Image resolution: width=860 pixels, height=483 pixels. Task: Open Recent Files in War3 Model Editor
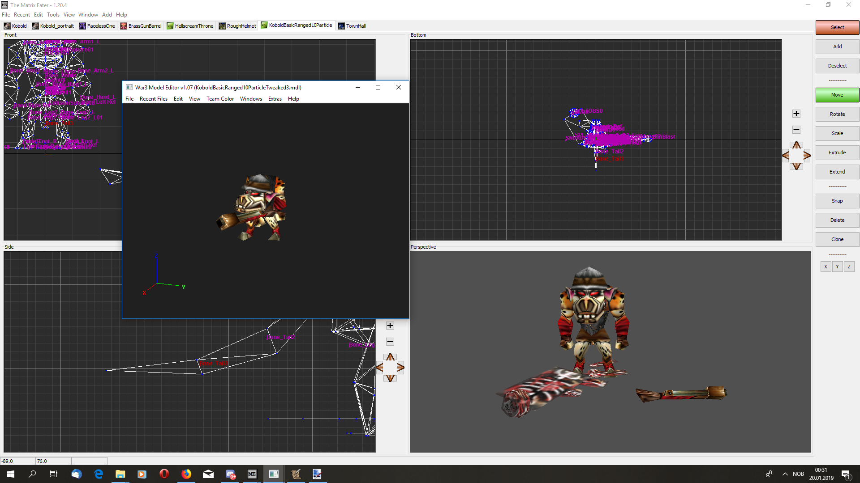click(154, 99)
